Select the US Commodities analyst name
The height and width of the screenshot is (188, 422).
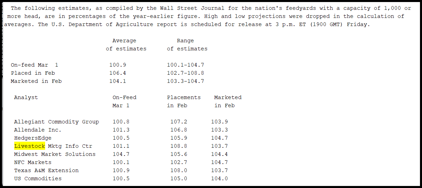pos(38,179)
